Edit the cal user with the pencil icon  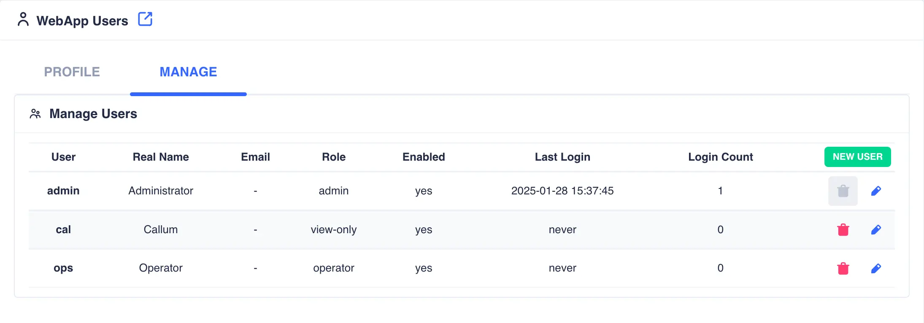875,229
